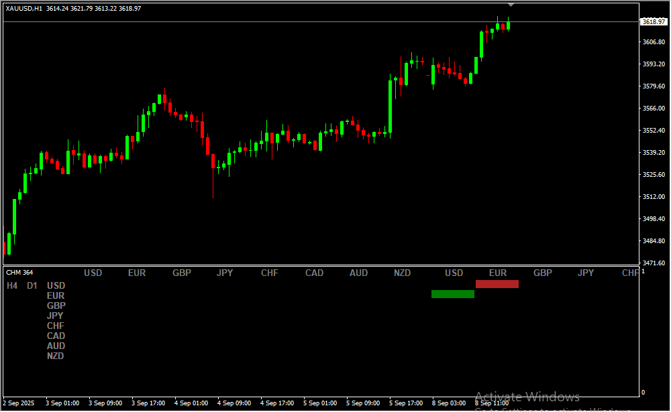
Task: Click AUD in the first header row
Action: click(x=358, y=273)
